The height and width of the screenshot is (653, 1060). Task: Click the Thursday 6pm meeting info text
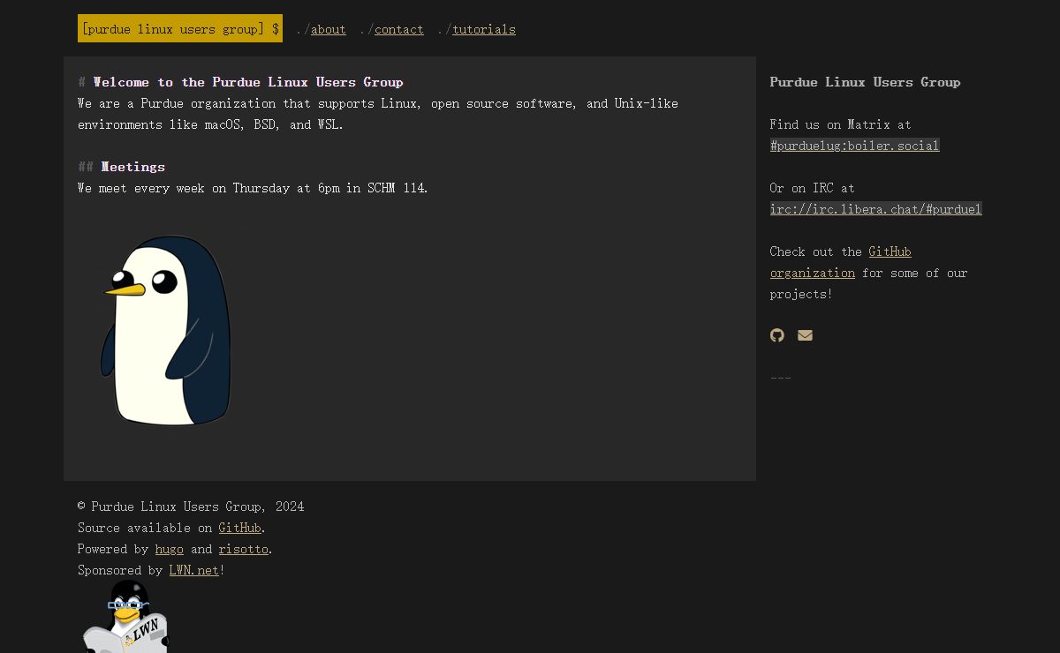[x=253, y=188]
